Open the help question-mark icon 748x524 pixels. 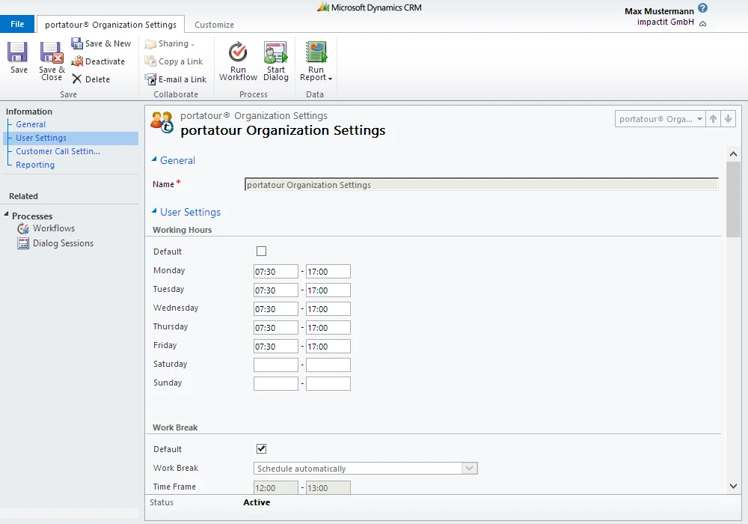702,8
